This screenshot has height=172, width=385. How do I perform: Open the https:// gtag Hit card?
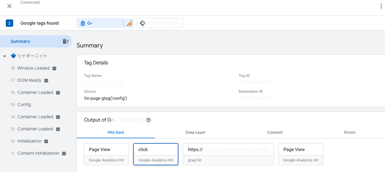click(228, 154)
